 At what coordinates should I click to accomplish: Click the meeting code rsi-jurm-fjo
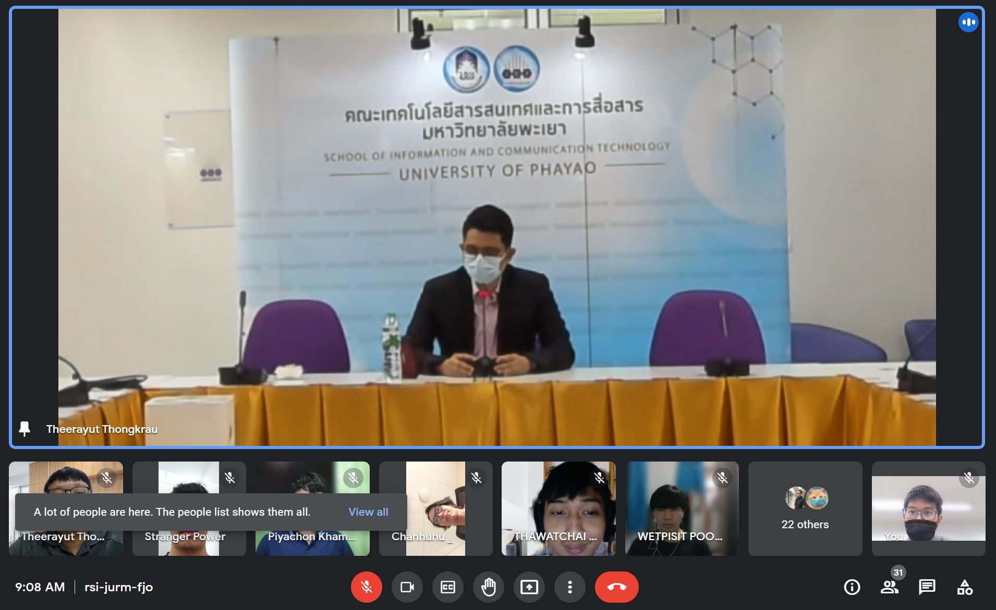tap(118, 587)
